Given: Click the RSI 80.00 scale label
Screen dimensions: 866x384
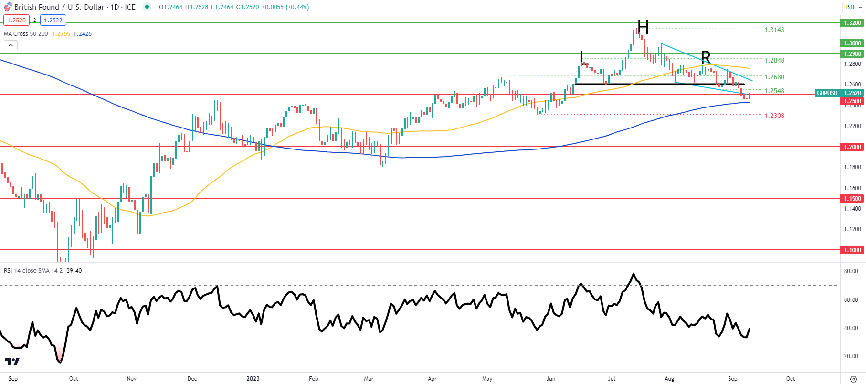Looking at the screenshot, I should 851,271.
